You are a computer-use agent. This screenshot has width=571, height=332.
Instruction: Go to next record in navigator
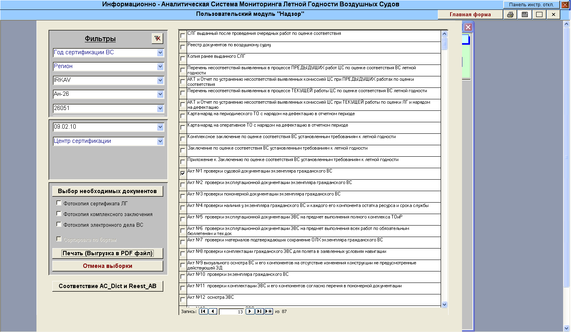click(x=250, y=311)
